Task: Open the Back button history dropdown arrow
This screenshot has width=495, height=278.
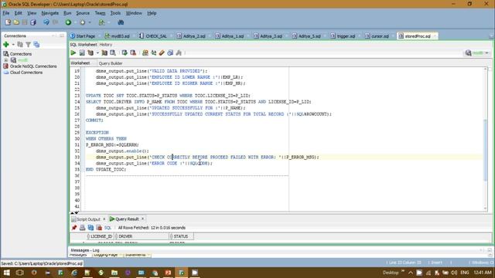Action: 75,22
